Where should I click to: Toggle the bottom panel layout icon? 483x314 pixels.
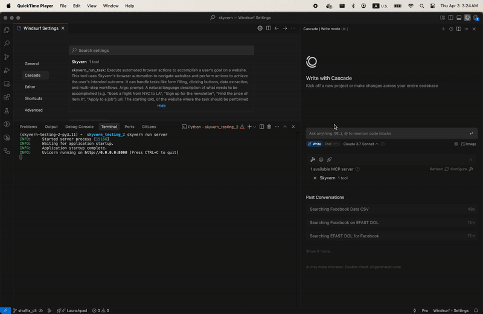tap(459, 18)
